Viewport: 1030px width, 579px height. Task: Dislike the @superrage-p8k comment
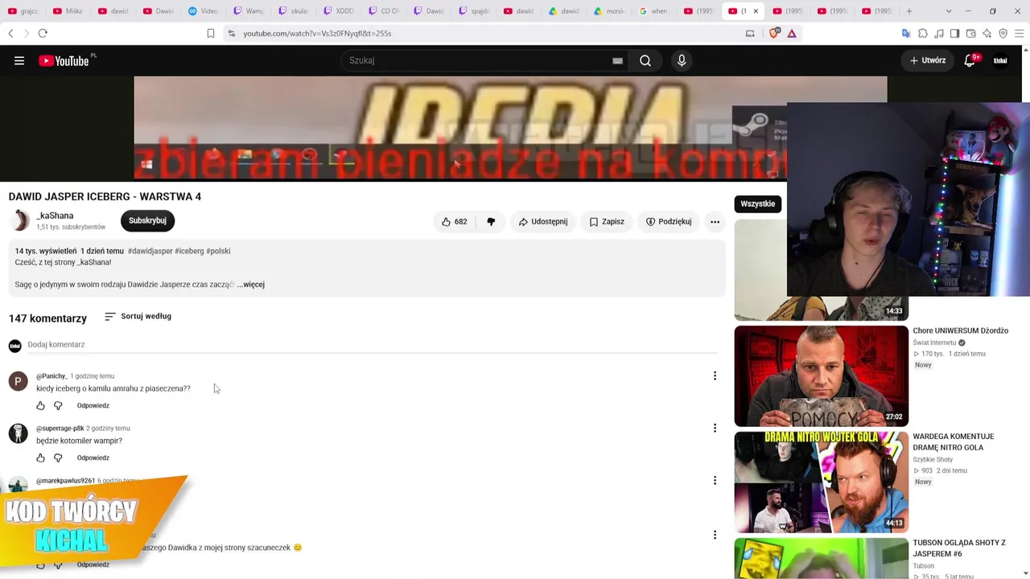click(58, 458)
